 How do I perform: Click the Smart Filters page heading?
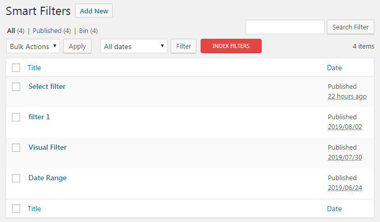pos(38,11)
